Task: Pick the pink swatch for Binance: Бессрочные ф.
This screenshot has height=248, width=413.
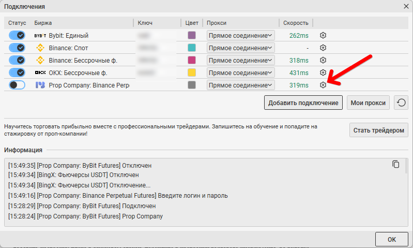Action: click(x=192, y=60)
